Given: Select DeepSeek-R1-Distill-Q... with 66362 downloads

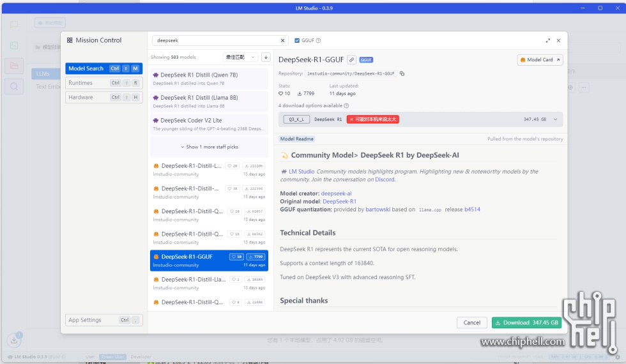Looking at the screenshot, I should tap(210, 238).
